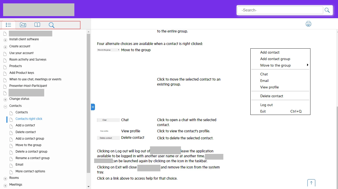Viewport: 338px width, 189px height.
Task: Click the Delete contact thumbnail image
Action: 108,138
